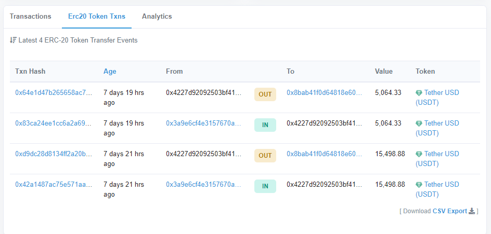Click the download icon after CSV Export
The height and width of the screenshot is (234, 491).
472,211
